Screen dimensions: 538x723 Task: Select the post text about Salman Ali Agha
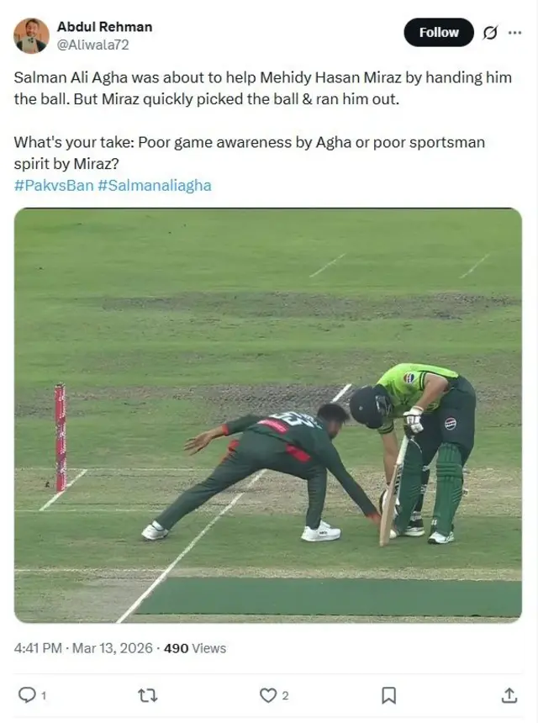tap(263, 120)
